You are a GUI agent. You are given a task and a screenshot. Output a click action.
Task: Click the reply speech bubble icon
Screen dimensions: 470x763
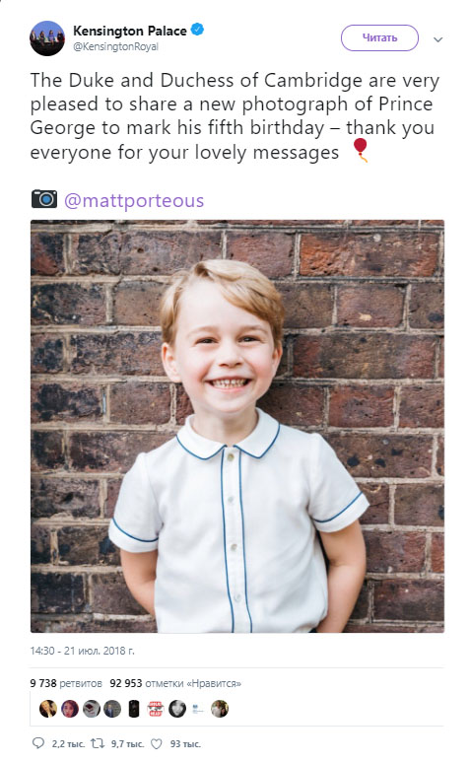tap(37, 743)
